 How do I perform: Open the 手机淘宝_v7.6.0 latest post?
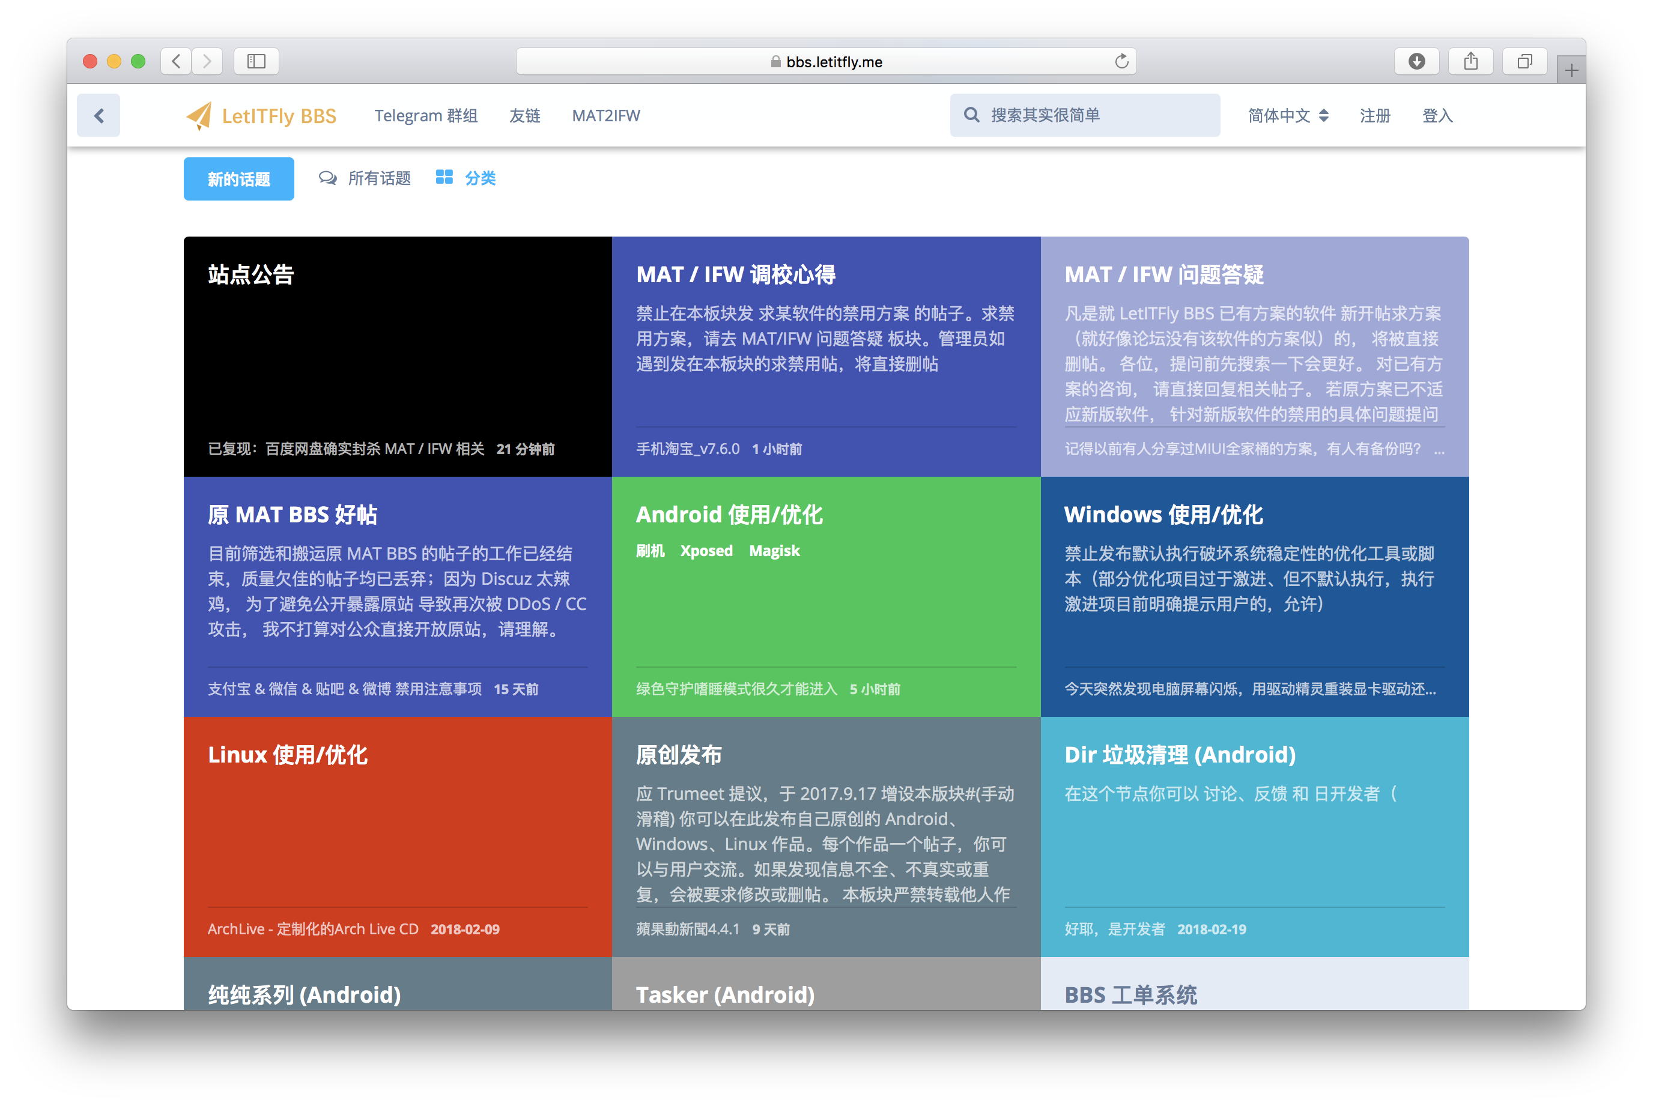(688, 449)
